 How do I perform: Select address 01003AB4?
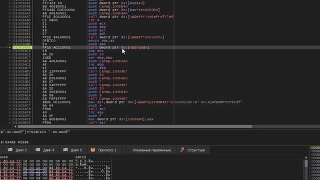(x=22, y=37)
